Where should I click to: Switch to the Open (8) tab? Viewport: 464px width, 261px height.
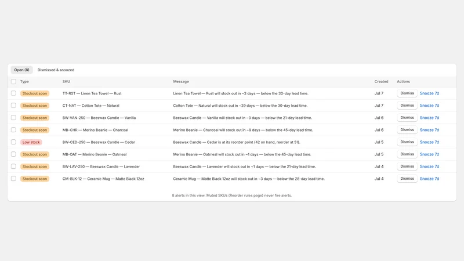tap(21, 70)
